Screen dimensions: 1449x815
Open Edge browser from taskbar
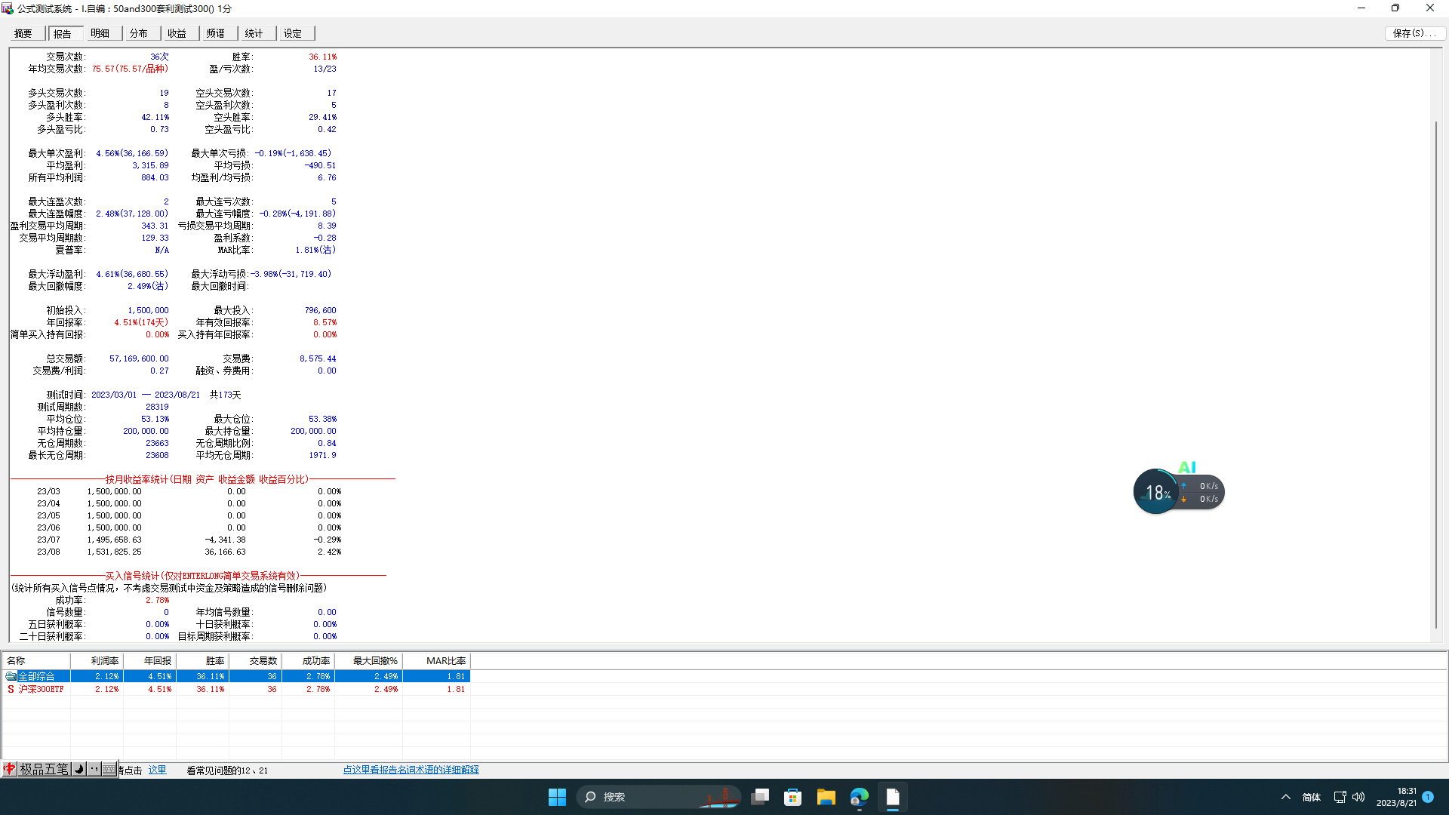coord(859,797)
